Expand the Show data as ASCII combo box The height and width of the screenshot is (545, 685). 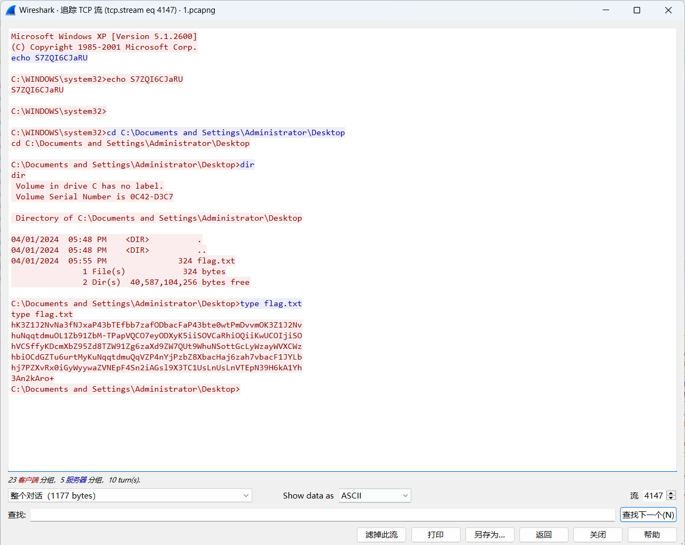point(375,496)
